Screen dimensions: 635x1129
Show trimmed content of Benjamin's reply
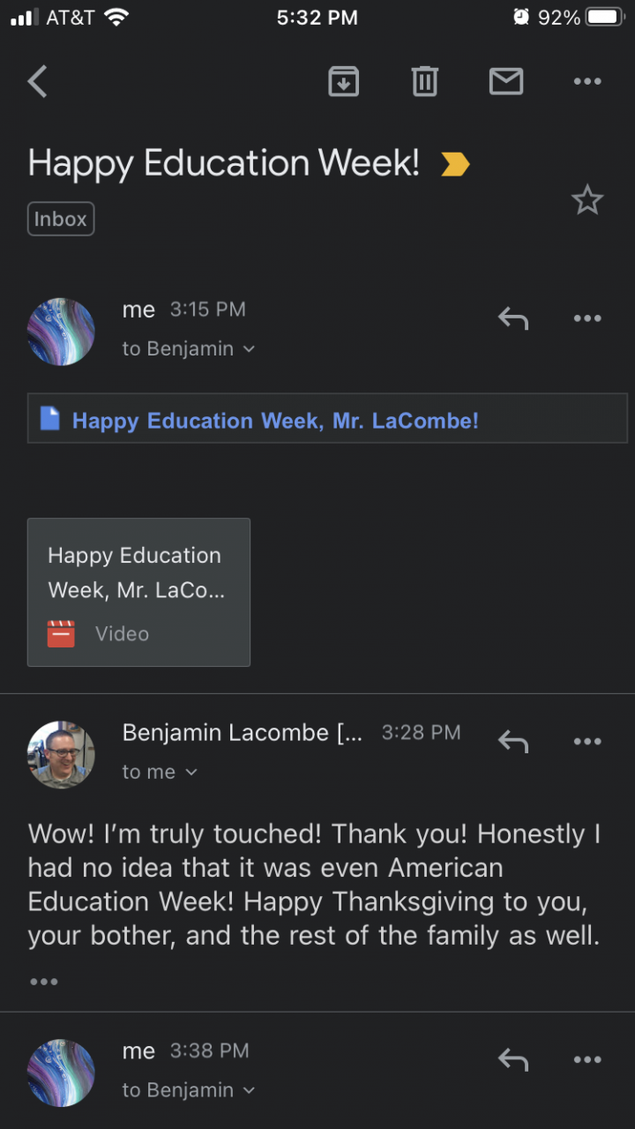43,982
